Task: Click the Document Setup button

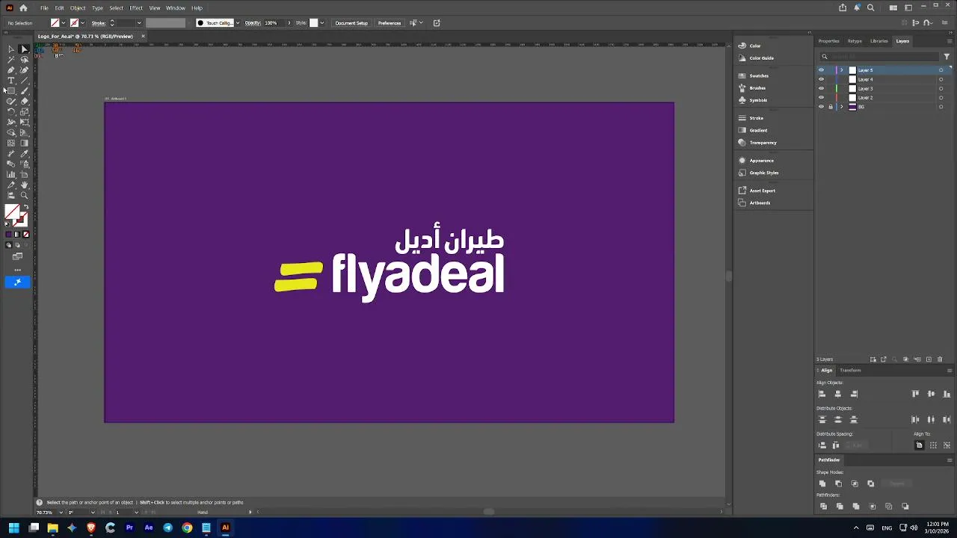Action: coord(351,23)
